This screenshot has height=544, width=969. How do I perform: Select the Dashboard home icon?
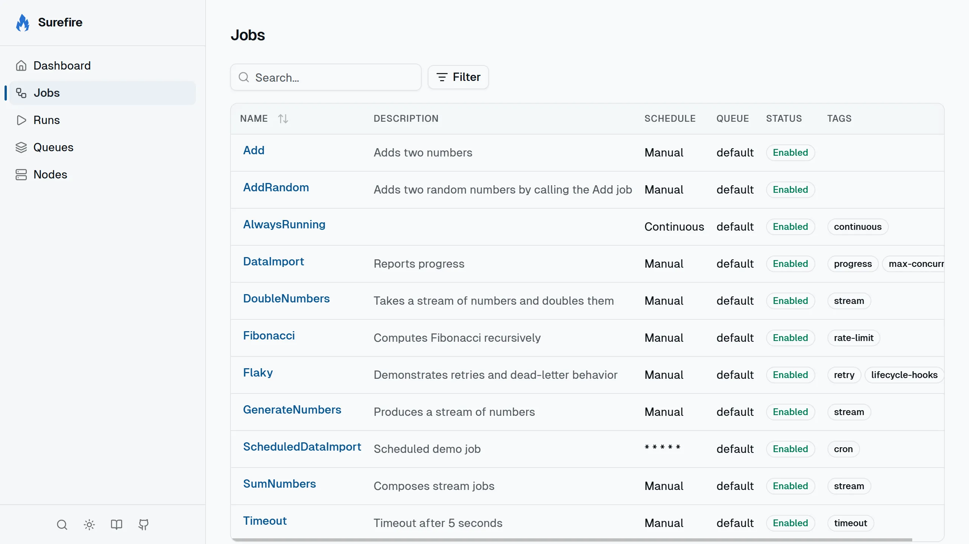pyautogui.click(x=21, y=65)
